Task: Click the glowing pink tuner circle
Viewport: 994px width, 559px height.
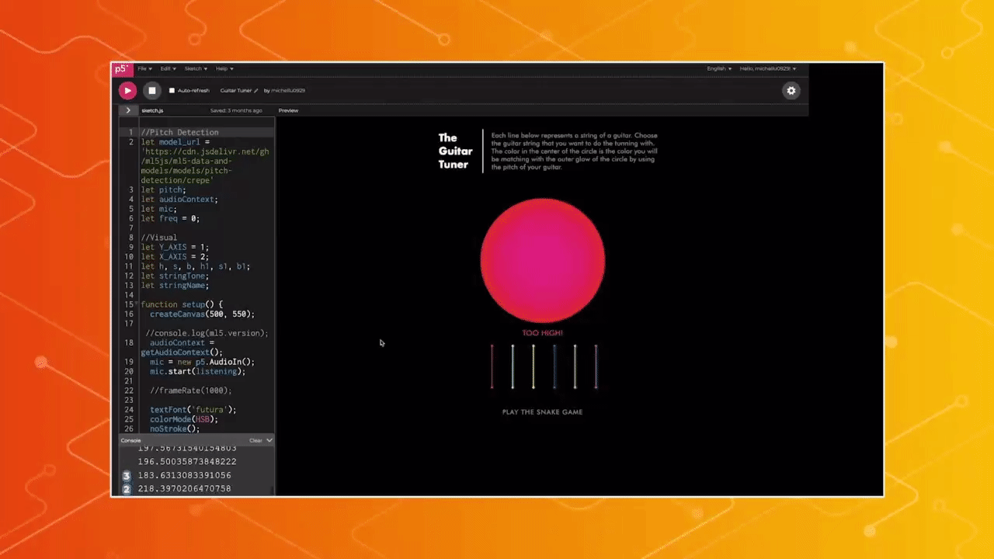Action: [x=543, y=260]
